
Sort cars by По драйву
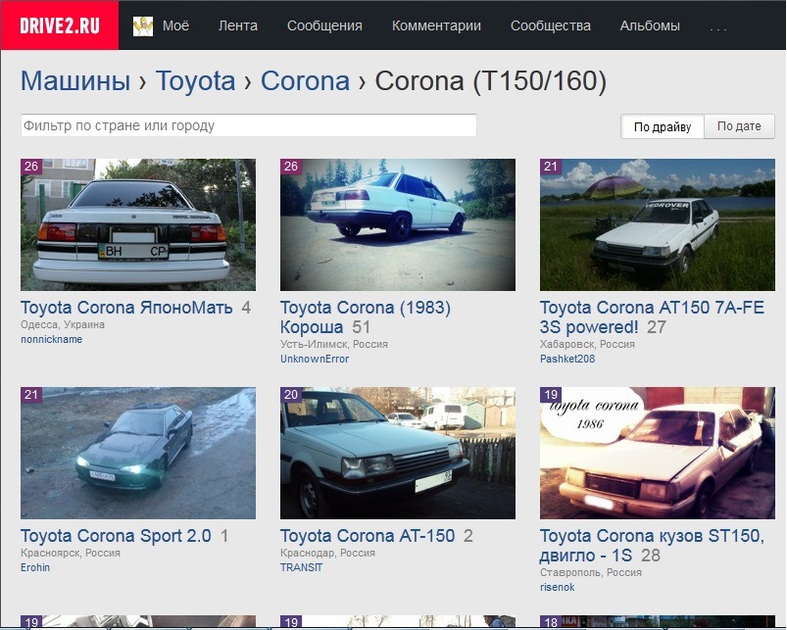coord(663,126)
